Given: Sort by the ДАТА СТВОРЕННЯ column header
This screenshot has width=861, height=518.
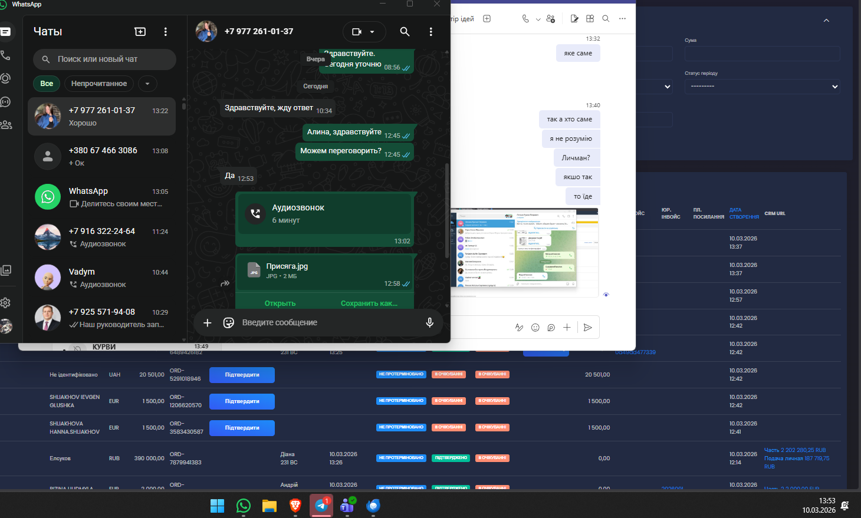Looking at the screenshot, I should pos(744,213).
